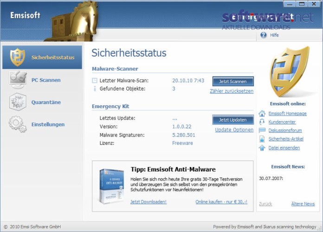Open the Sicherheitsstatus section
Viewport: 323px width, 232px height.
42,57
